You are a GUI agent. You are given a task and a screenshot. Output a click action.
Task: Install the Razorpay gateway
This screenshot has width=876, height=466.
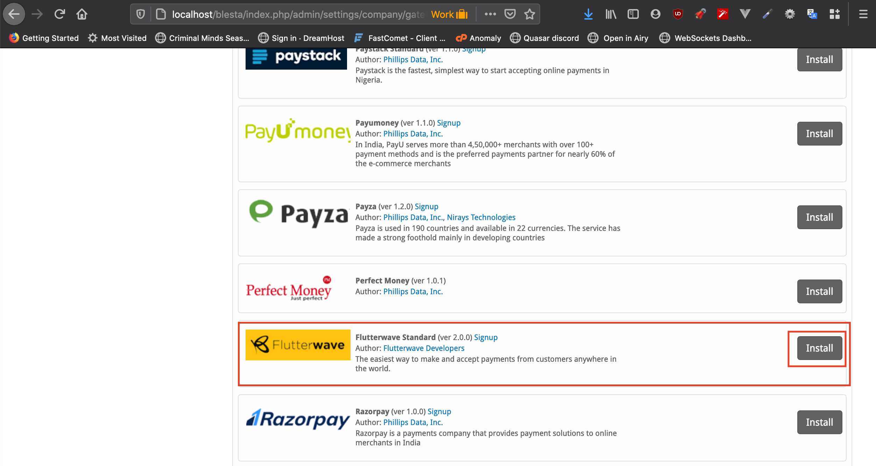click(819, 422)
